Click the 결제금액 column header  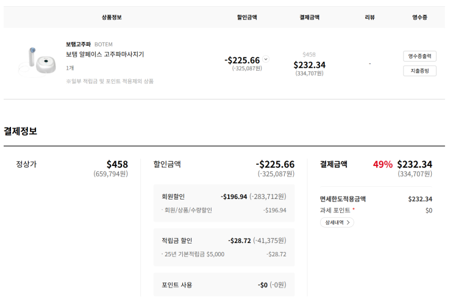[309, 17]
